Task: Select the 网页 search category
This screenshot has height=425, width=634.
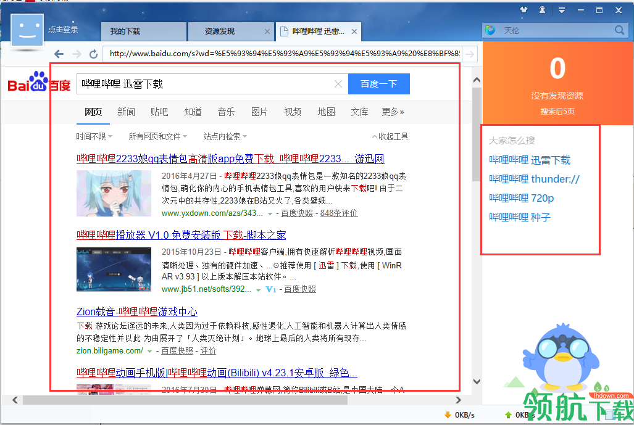Action: [x=93, y=112]
